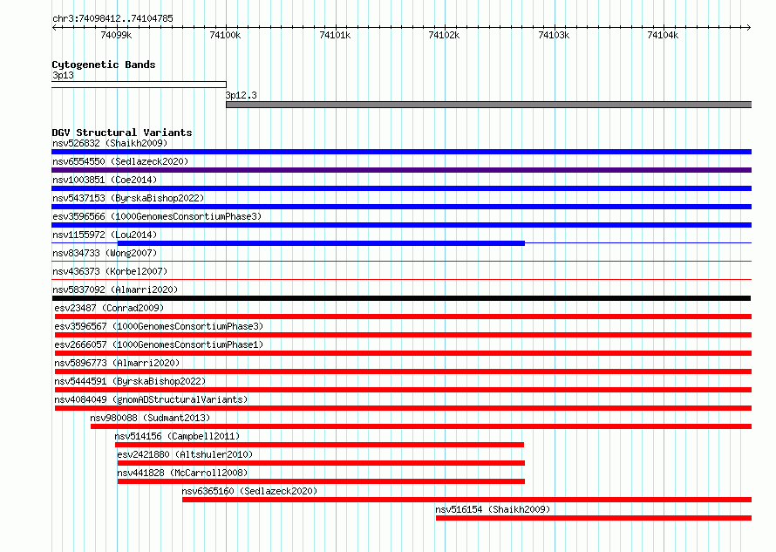The width and height of the screenshot is (776, 552).
Task: Click the red bar under nsv441828
Action: coord(321,481)
